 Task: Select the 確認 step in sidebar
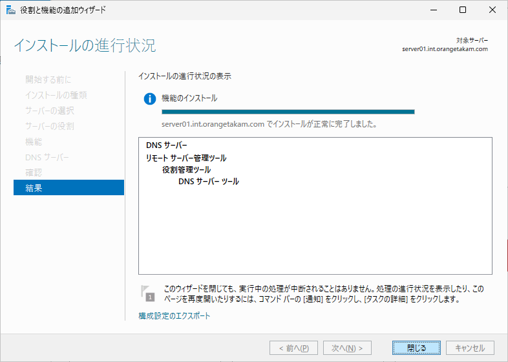pos(34,173)
